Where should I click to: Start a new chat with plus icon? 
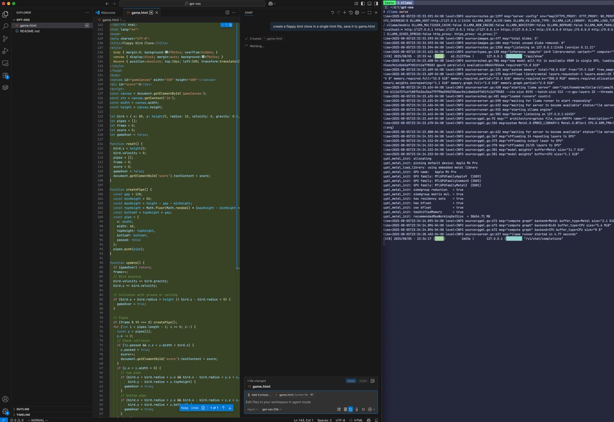click(345, 12)
